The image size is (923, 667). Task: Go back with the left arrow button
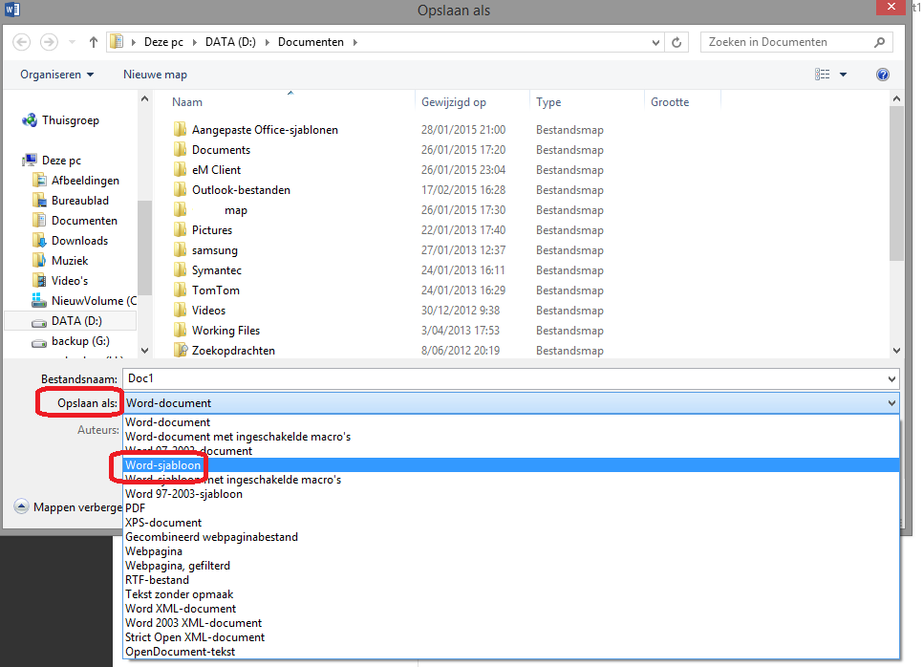[22, 42]
